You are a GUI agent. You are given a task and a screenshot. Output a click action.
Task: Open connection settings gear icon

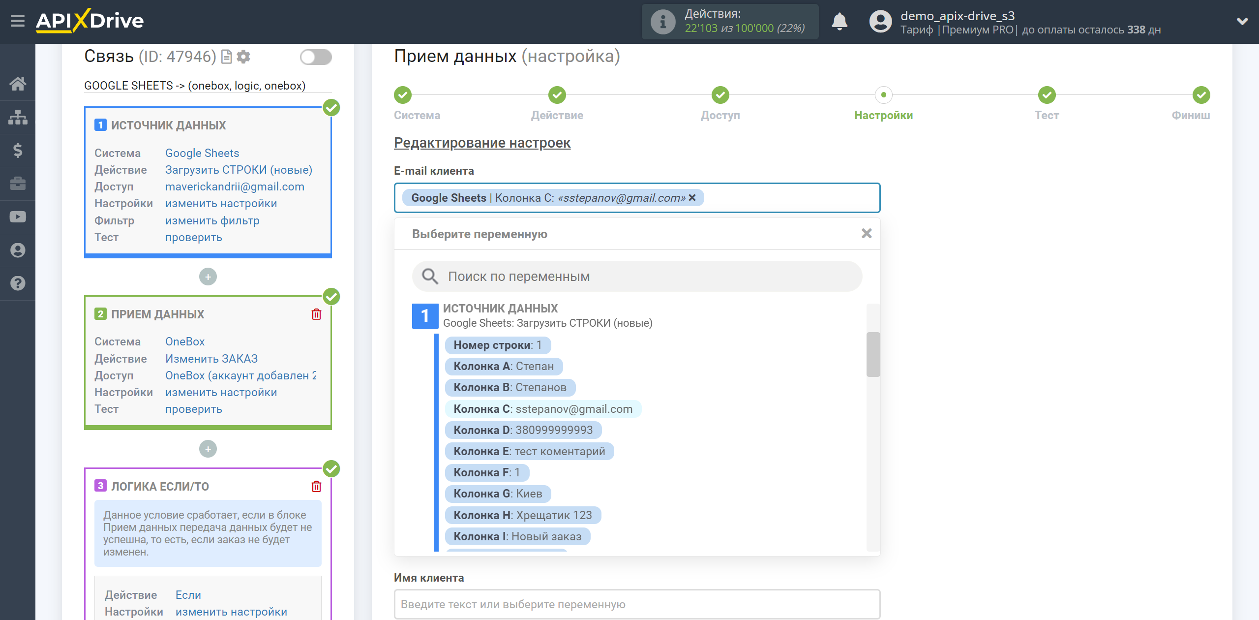(x=243, y=57)
